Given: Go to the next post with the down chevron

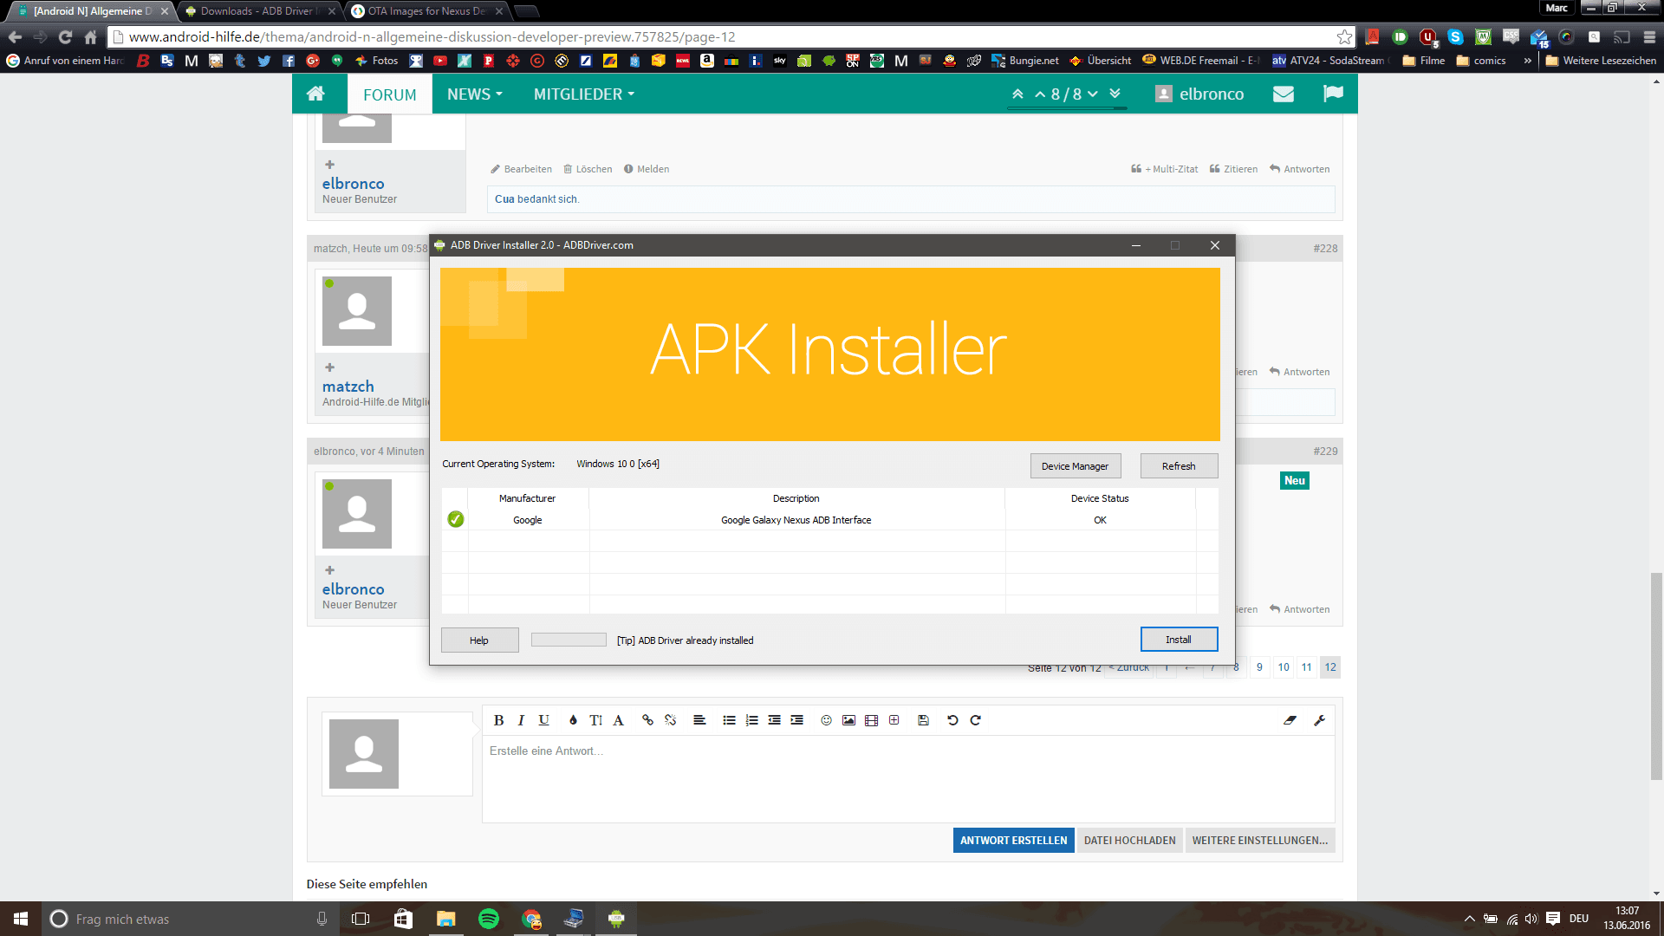Looking at the screenshot, I should (1093, 94).
